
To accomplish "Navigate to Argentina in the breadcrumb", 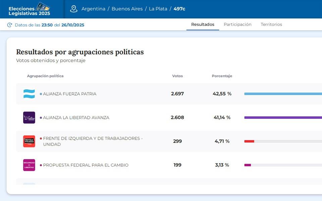I will point(93,9).
